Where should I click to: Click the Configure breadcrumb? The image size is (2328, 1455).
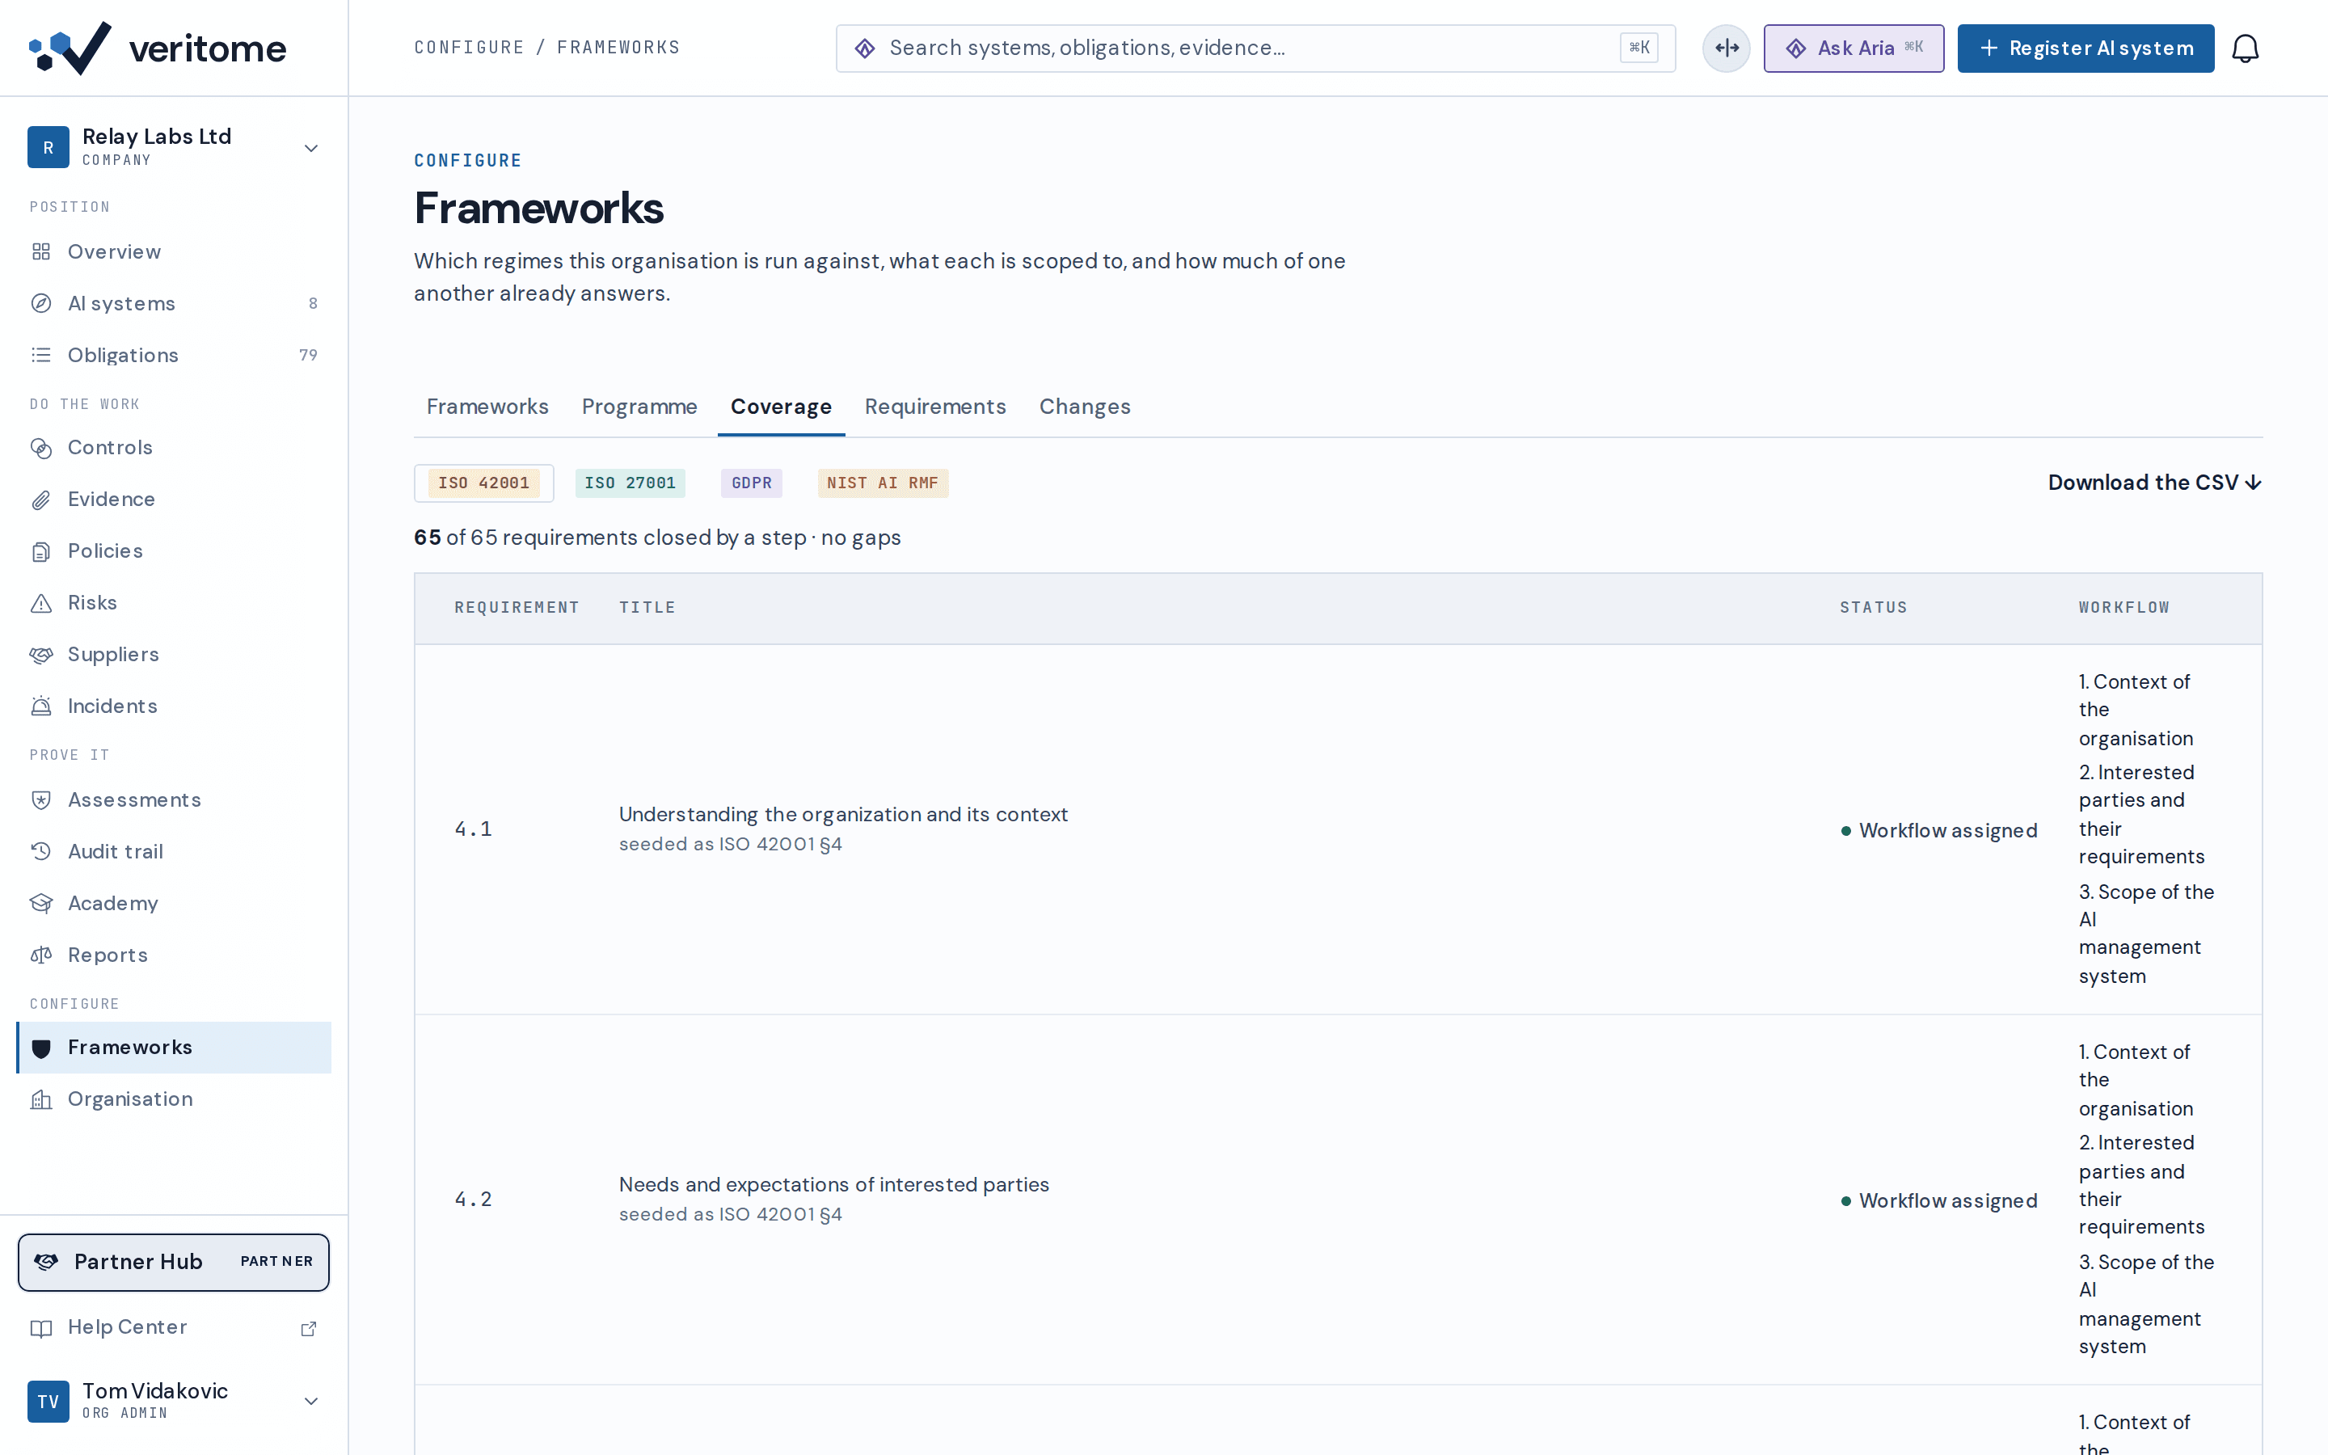pos(470,48)
